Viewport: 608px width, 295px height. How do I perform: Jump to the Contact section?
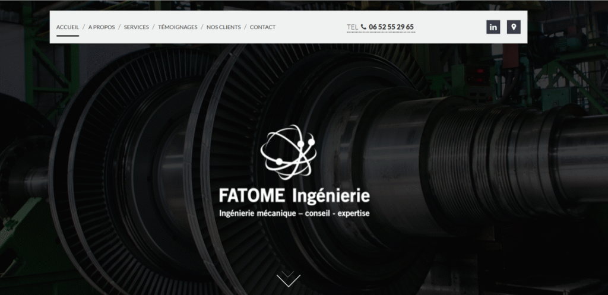click(262, 27)
